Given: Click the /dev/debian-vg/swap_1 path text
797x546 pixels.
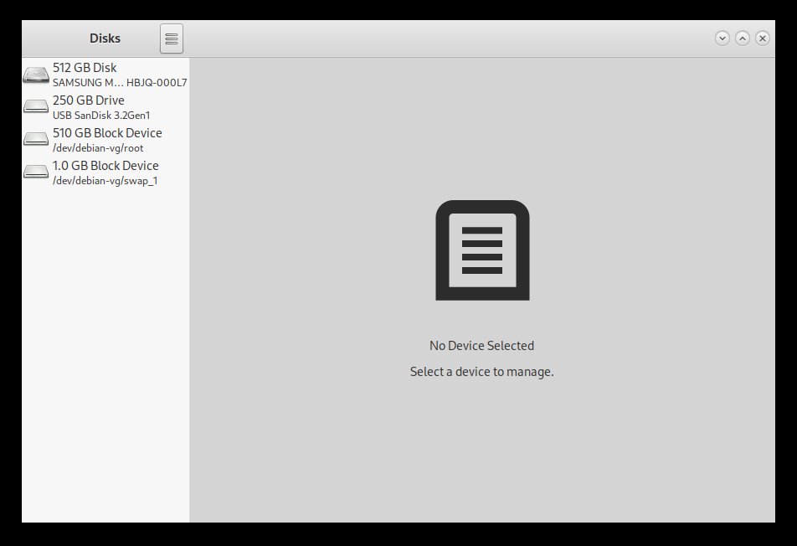Looking at the screenshot, I should coord(104,181).
